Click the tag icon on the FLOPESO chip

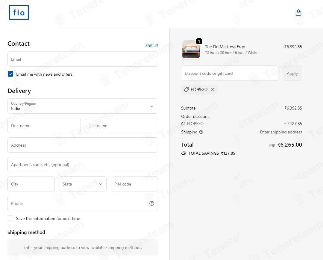[x=186, y=89]
